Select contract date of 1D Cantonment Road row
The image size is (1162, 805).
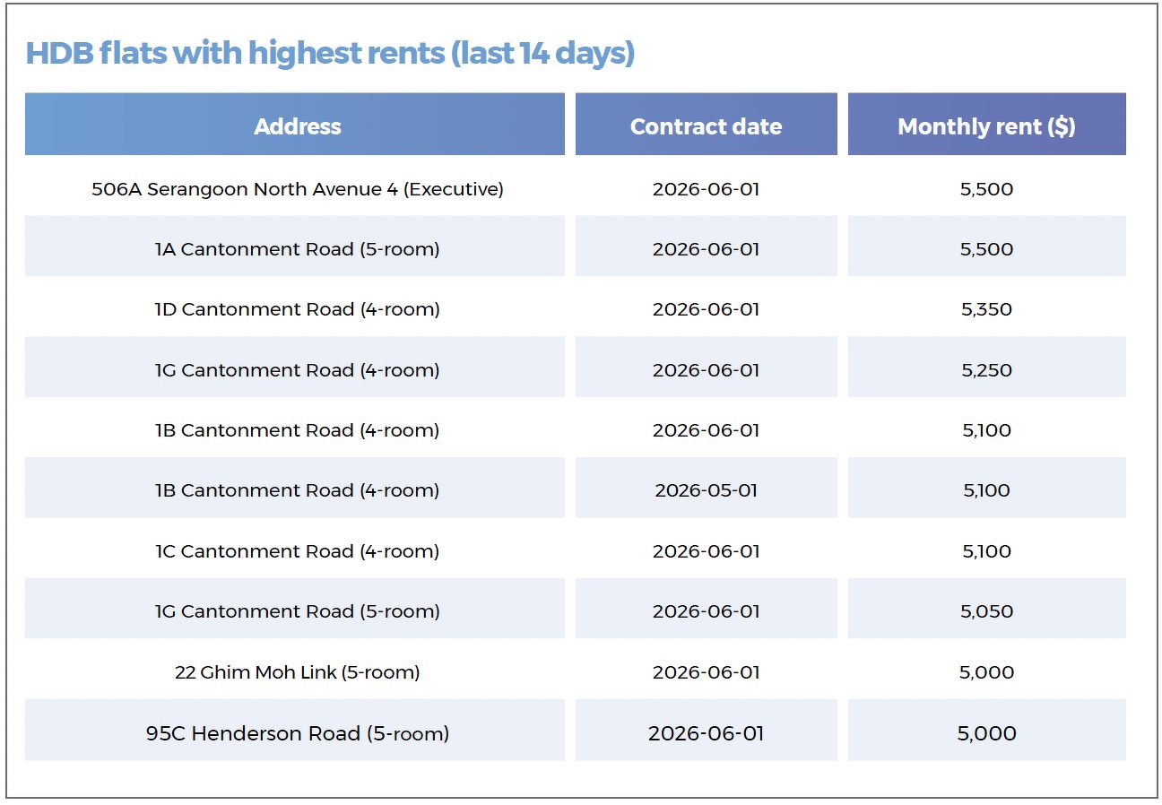(707, 309)
